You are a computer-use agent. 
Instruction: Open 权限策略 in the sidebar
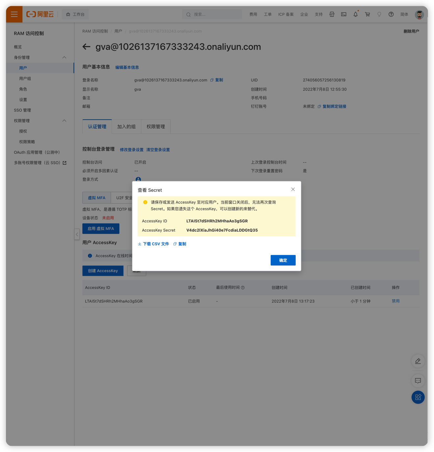pyautogui.click(x=27, y=142)
